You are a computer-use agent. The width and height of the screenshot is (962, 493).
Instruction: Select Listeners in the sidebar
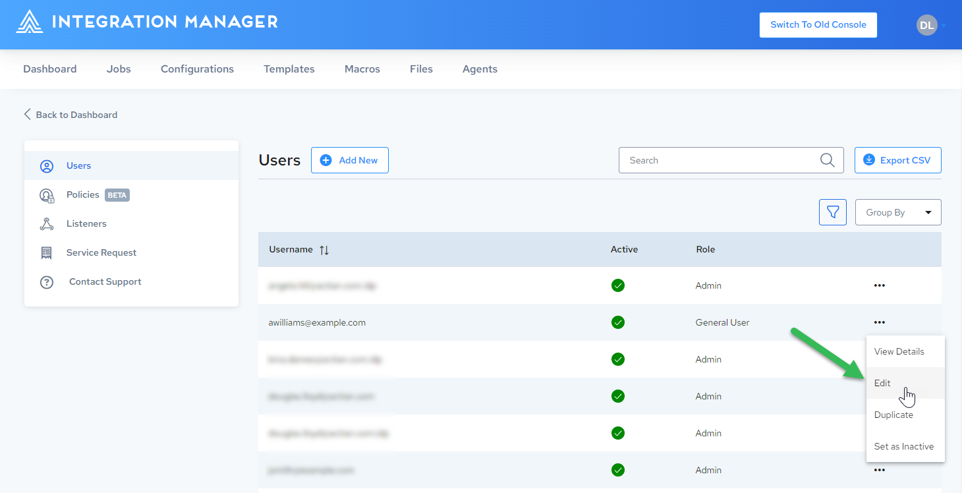coord(131,224)
